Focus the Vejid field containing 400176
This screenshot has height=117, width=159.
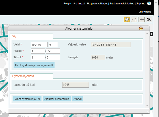coord(39,45)
